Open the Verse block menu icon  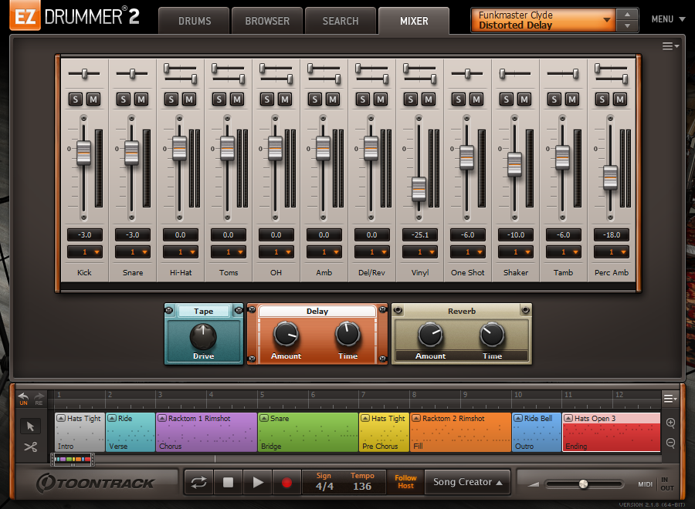click(112, 418)
